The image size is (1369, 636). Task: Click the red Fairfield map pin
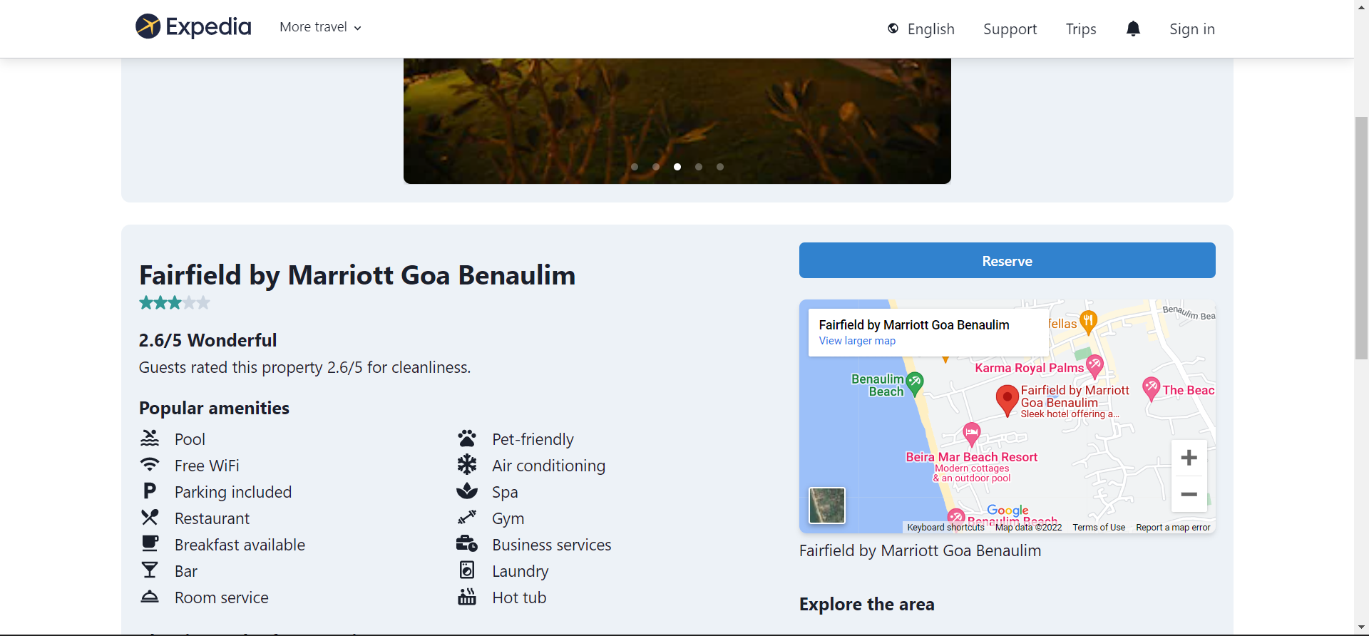(x=1007, y=399)
